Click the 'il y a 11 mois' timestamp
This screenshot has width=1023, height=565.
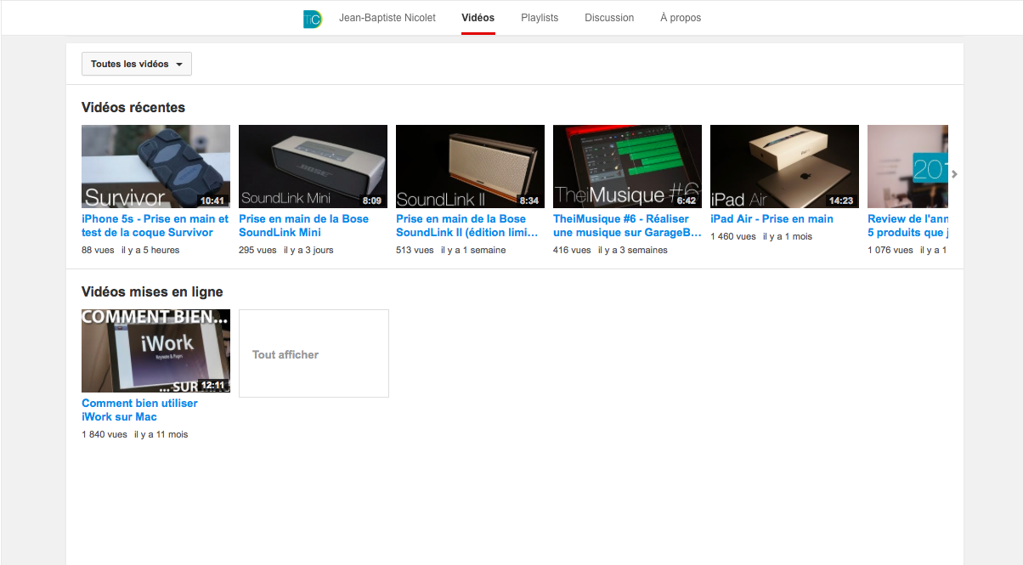tap(161, 434)
